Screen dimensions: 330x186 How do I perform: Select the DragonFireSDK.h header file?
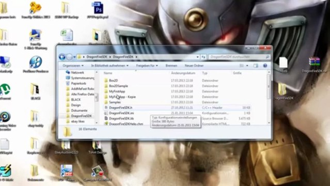click(177, 107)
